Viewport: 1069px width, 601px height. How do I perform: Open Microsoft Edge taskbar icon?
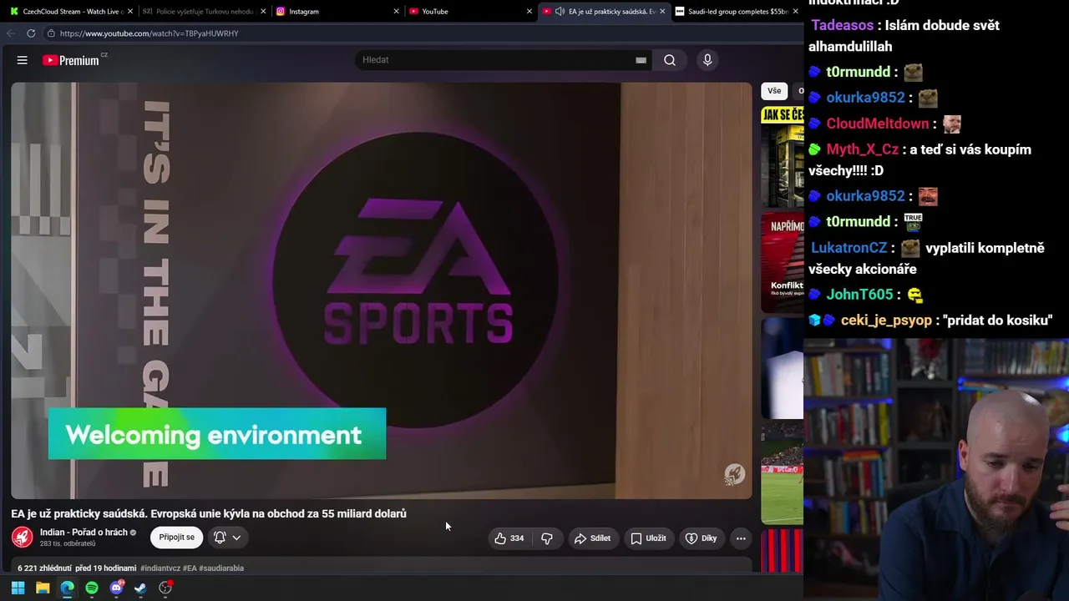[x=67, y=588]
